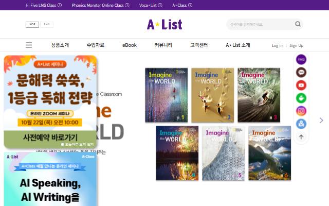The image size is (329, 206).
Task: Click the Sign Up link
Action: tap(296, 45)
